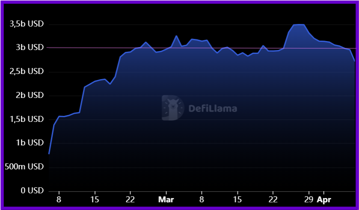359x210 pixels.
Task: Click the Apr label on the date axis
Action: coord(324,199)
